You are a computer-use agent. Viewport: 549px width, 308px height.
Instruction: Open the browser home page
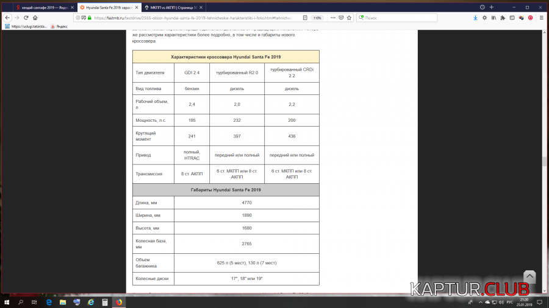pyautogui.click(x=35, y=18)
